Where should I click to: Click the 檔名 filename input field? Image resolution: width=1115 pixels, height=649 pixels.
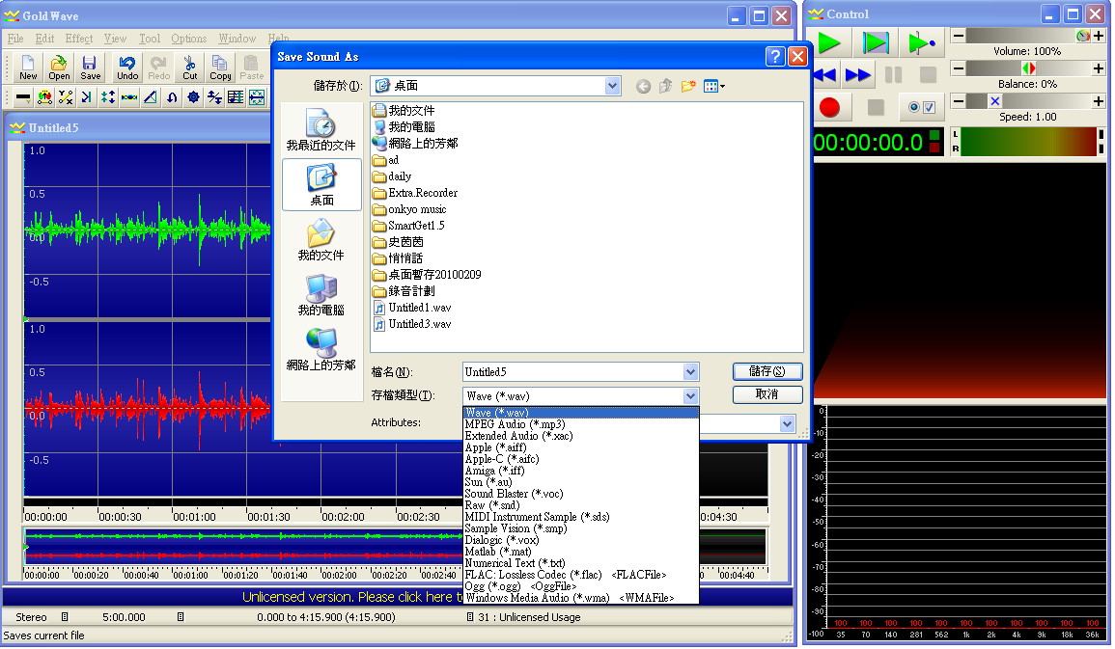(572, 372)
